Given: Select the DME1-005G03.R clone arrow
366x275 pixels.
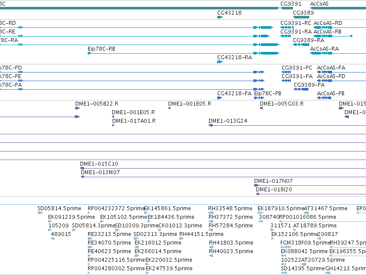Looking at the screenshot, I should tap(261, 108).
